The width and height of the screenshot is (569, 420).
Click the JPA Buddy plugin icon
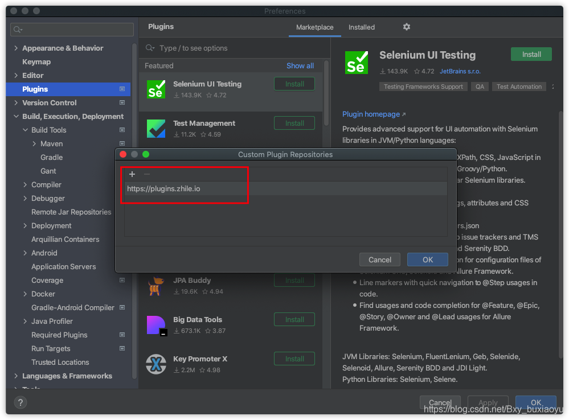(156, 285)
